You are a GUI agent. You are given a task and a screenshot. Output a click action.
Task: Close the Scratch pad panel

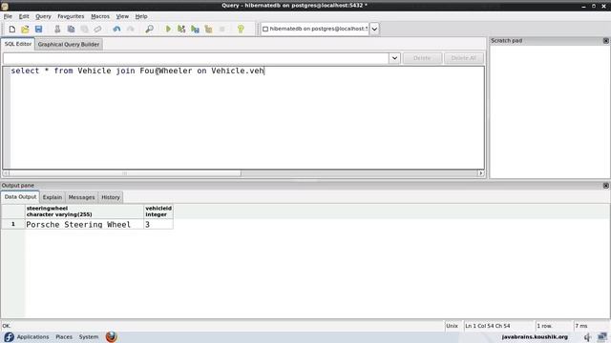pos(605,40)
